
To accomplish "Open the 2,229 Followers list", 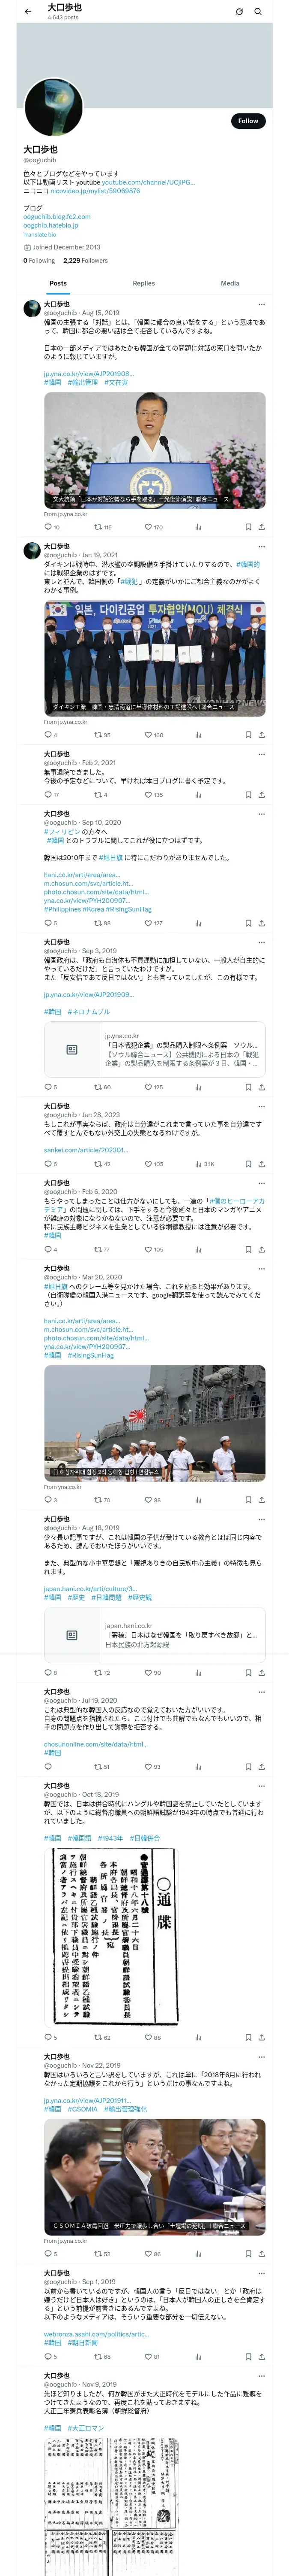I will [86, 260].
